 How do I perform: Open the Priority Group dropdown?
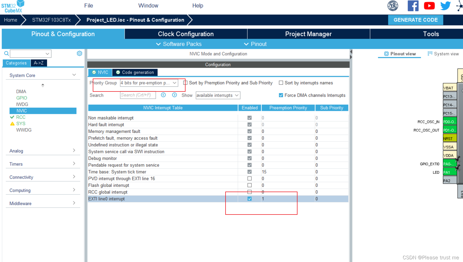click(149, 83)
